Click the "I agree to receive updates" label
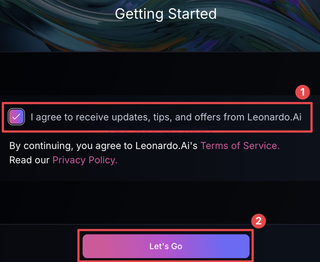The height and width of the screenshot is (262, 320). (166, 117)
